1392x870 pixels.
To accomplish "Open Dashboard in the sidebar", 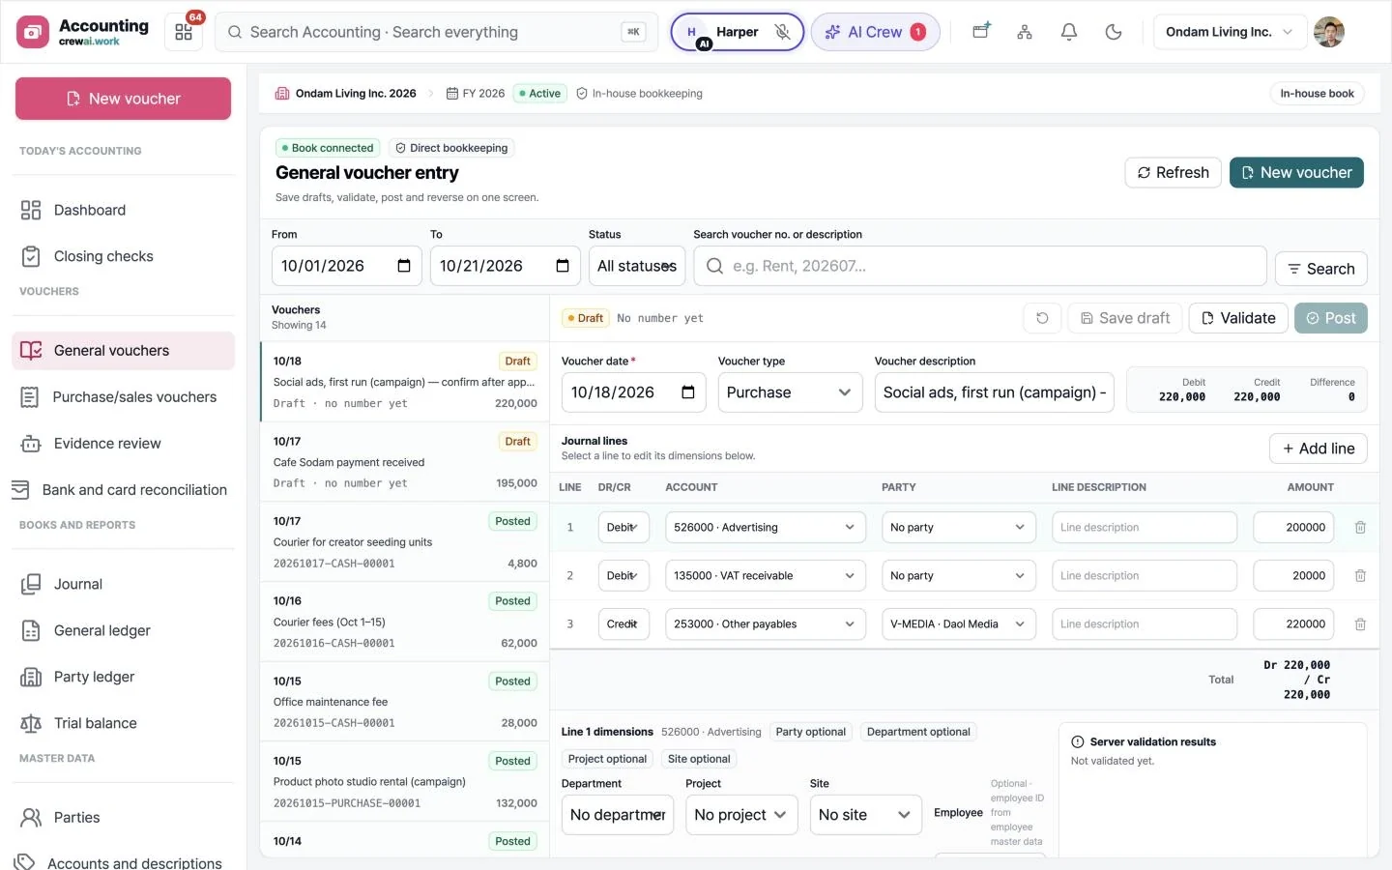I will [123, 210].
